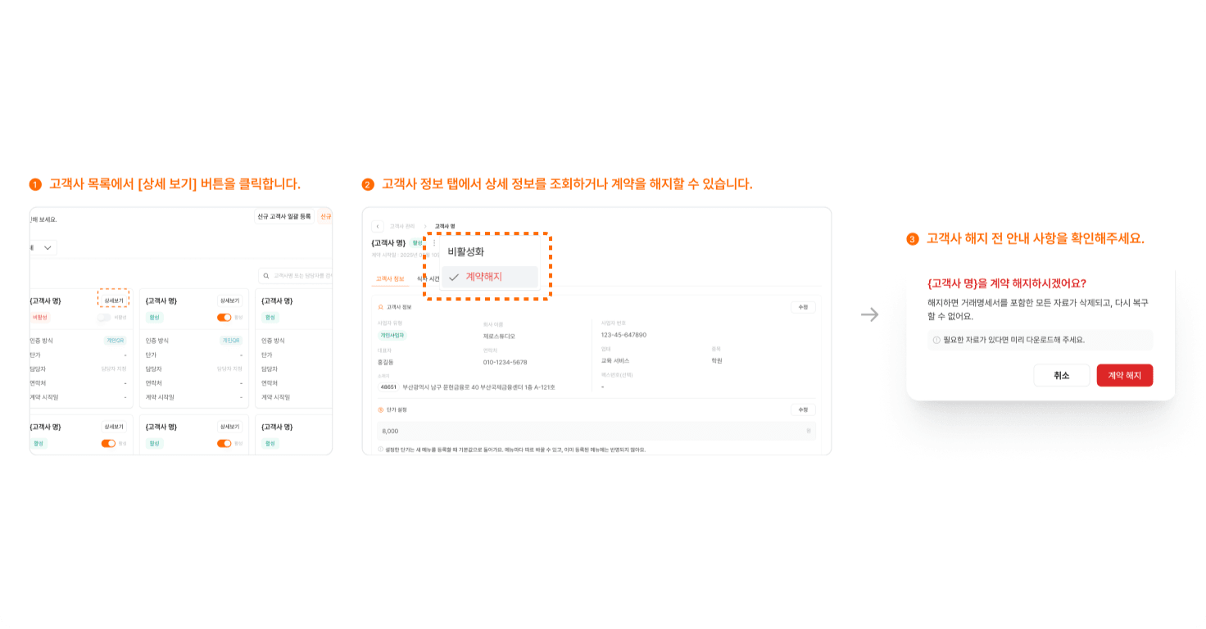This screenshot has height=629, width=1206.
Task: Click into the customer search field
Action: pyautogui.click(x=296, y=276)
